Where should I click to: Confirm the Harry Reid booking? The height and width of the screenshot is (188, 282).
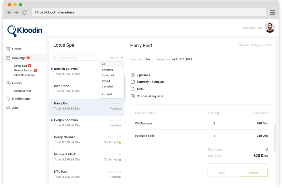click(x=253, y=173)
